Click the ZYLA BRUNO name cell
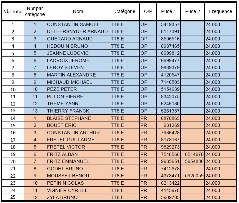 (x=78, y=197)
